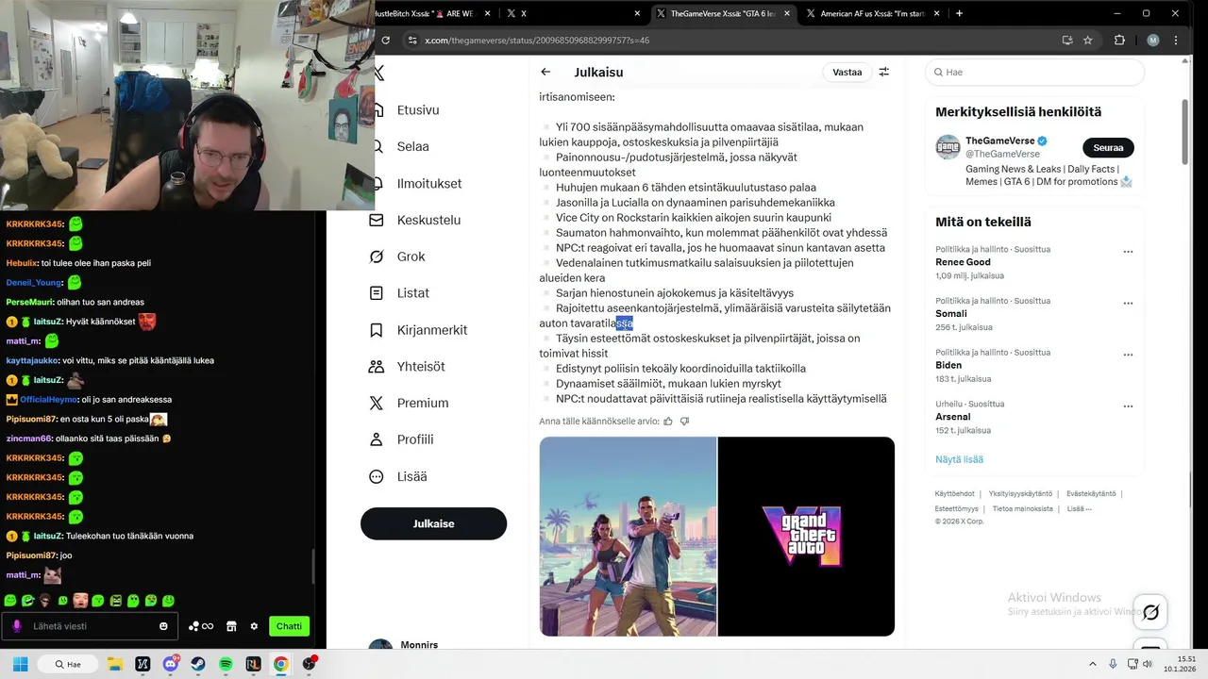Open Chrome extensions puzzle icon
The width and height of the screenshot is (1208, 679).
1120,41
